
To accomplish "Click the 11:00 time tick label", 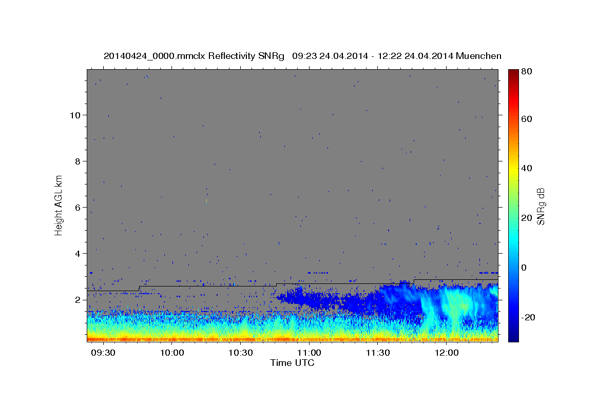I will (x=310, y=353).
